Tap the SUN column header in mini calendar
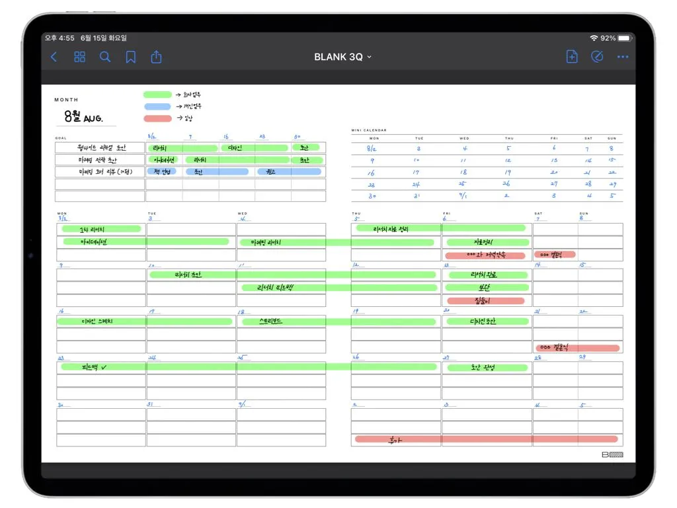The height and width of the screenshot is (508, 677). pos(612,138)
